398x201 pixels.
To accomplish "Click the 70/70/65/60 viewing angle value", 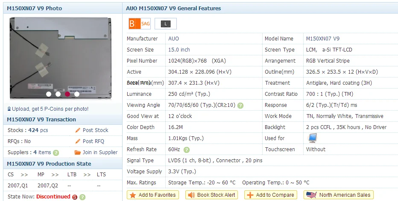I will (202, 105).
